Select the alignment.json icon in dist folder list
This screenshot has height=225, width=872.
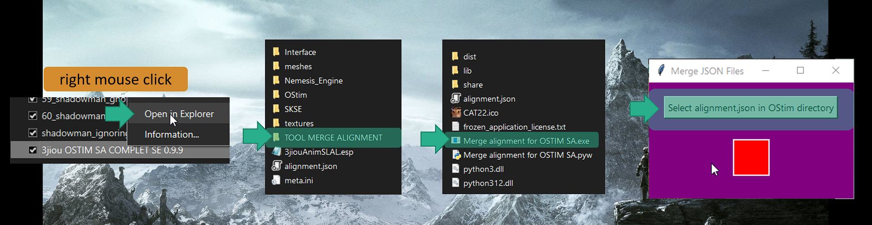[456, 99]
